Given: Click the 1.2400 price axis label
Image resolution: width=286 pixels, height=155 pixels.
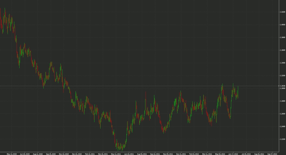Looking at the screenshot, I should tap(283, 126).
